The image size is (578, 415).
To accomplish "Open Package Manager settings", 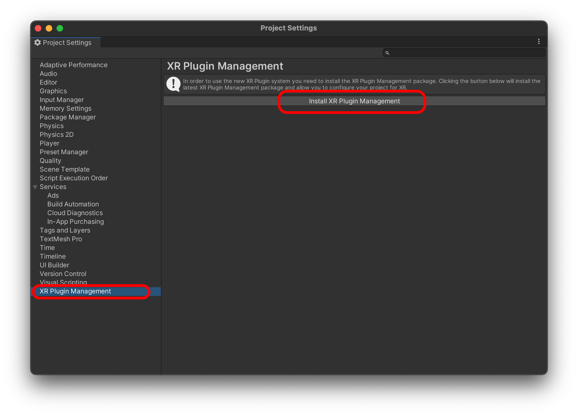I will pyautogui.click(x=68, y=117).
